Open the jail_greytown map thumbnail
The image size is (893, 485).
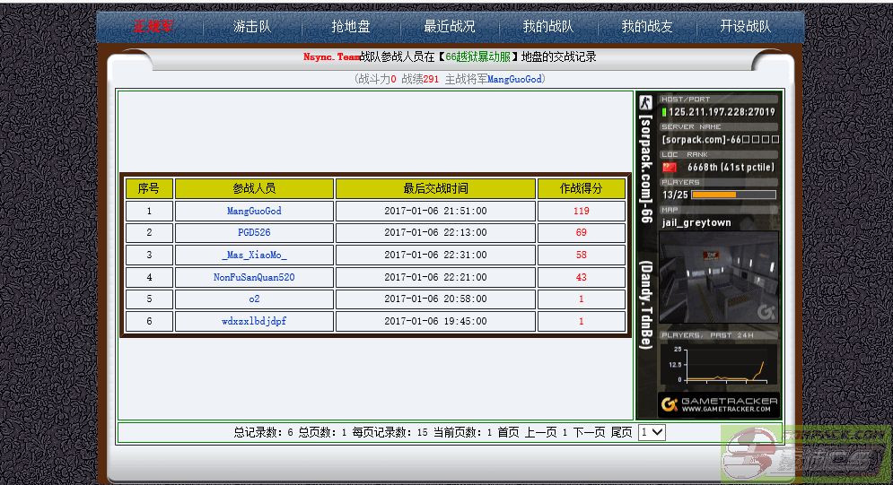point(718,278)
